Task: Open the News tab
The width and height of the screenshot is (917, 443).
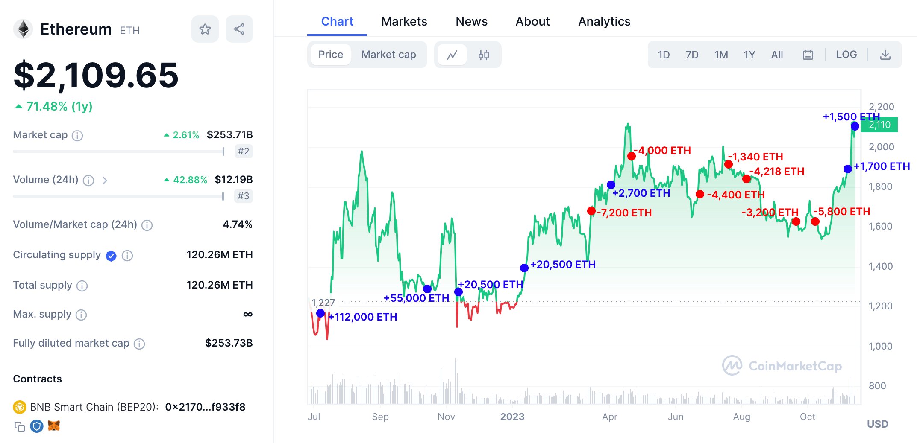Action: pyautogui.click(x=471, y=21)
